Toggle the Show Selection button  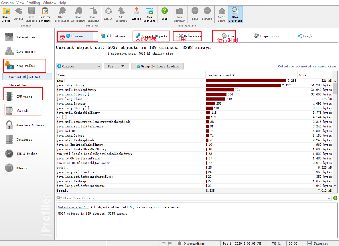pyautogui.click(x=235, y=15)
